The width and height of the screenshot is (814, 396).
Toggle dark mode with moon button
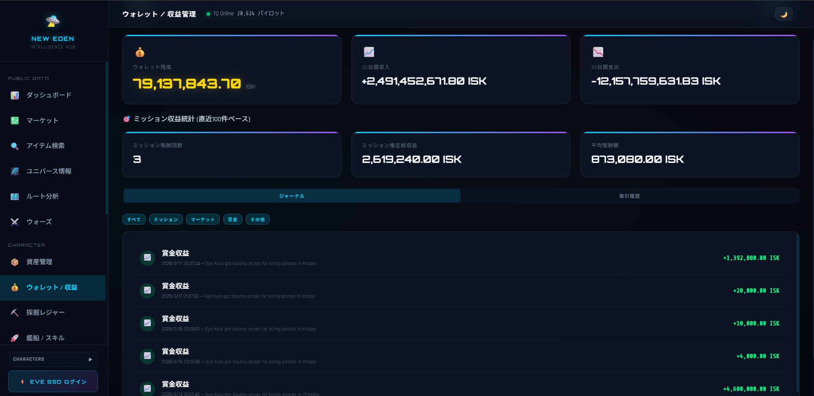(783, 14)
